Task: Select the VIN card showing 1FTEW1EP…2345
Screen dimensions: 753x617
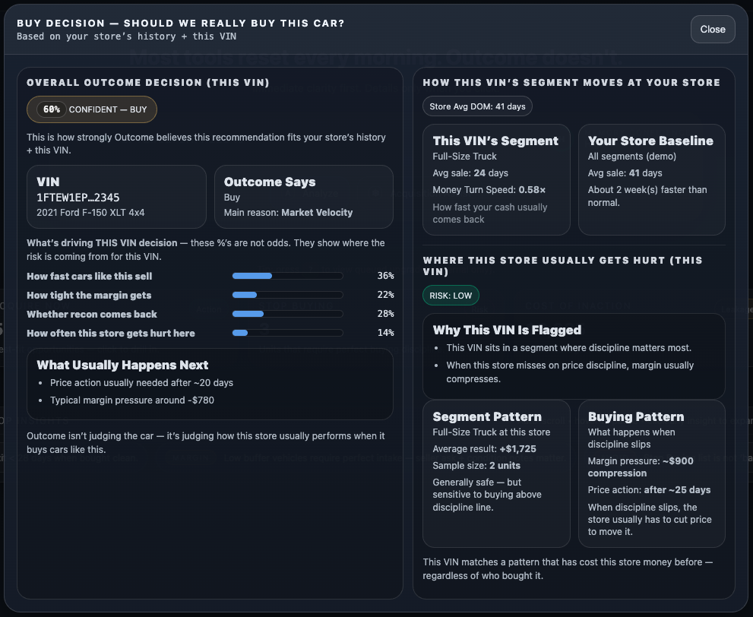Action: tap(115, 196)
